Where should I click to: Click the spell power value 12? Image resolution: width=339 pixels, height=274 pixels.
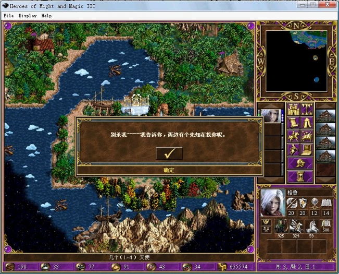[x=315, y=213]
